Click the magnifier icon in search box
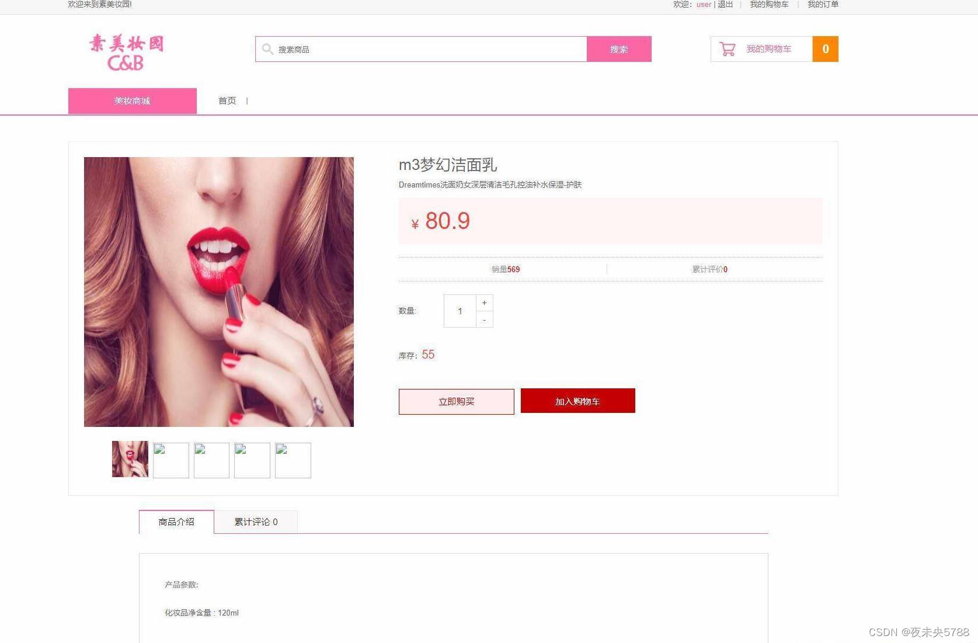The width and height of the screenshot is (978, 643). pyautogui.click(x=267, y=49)
